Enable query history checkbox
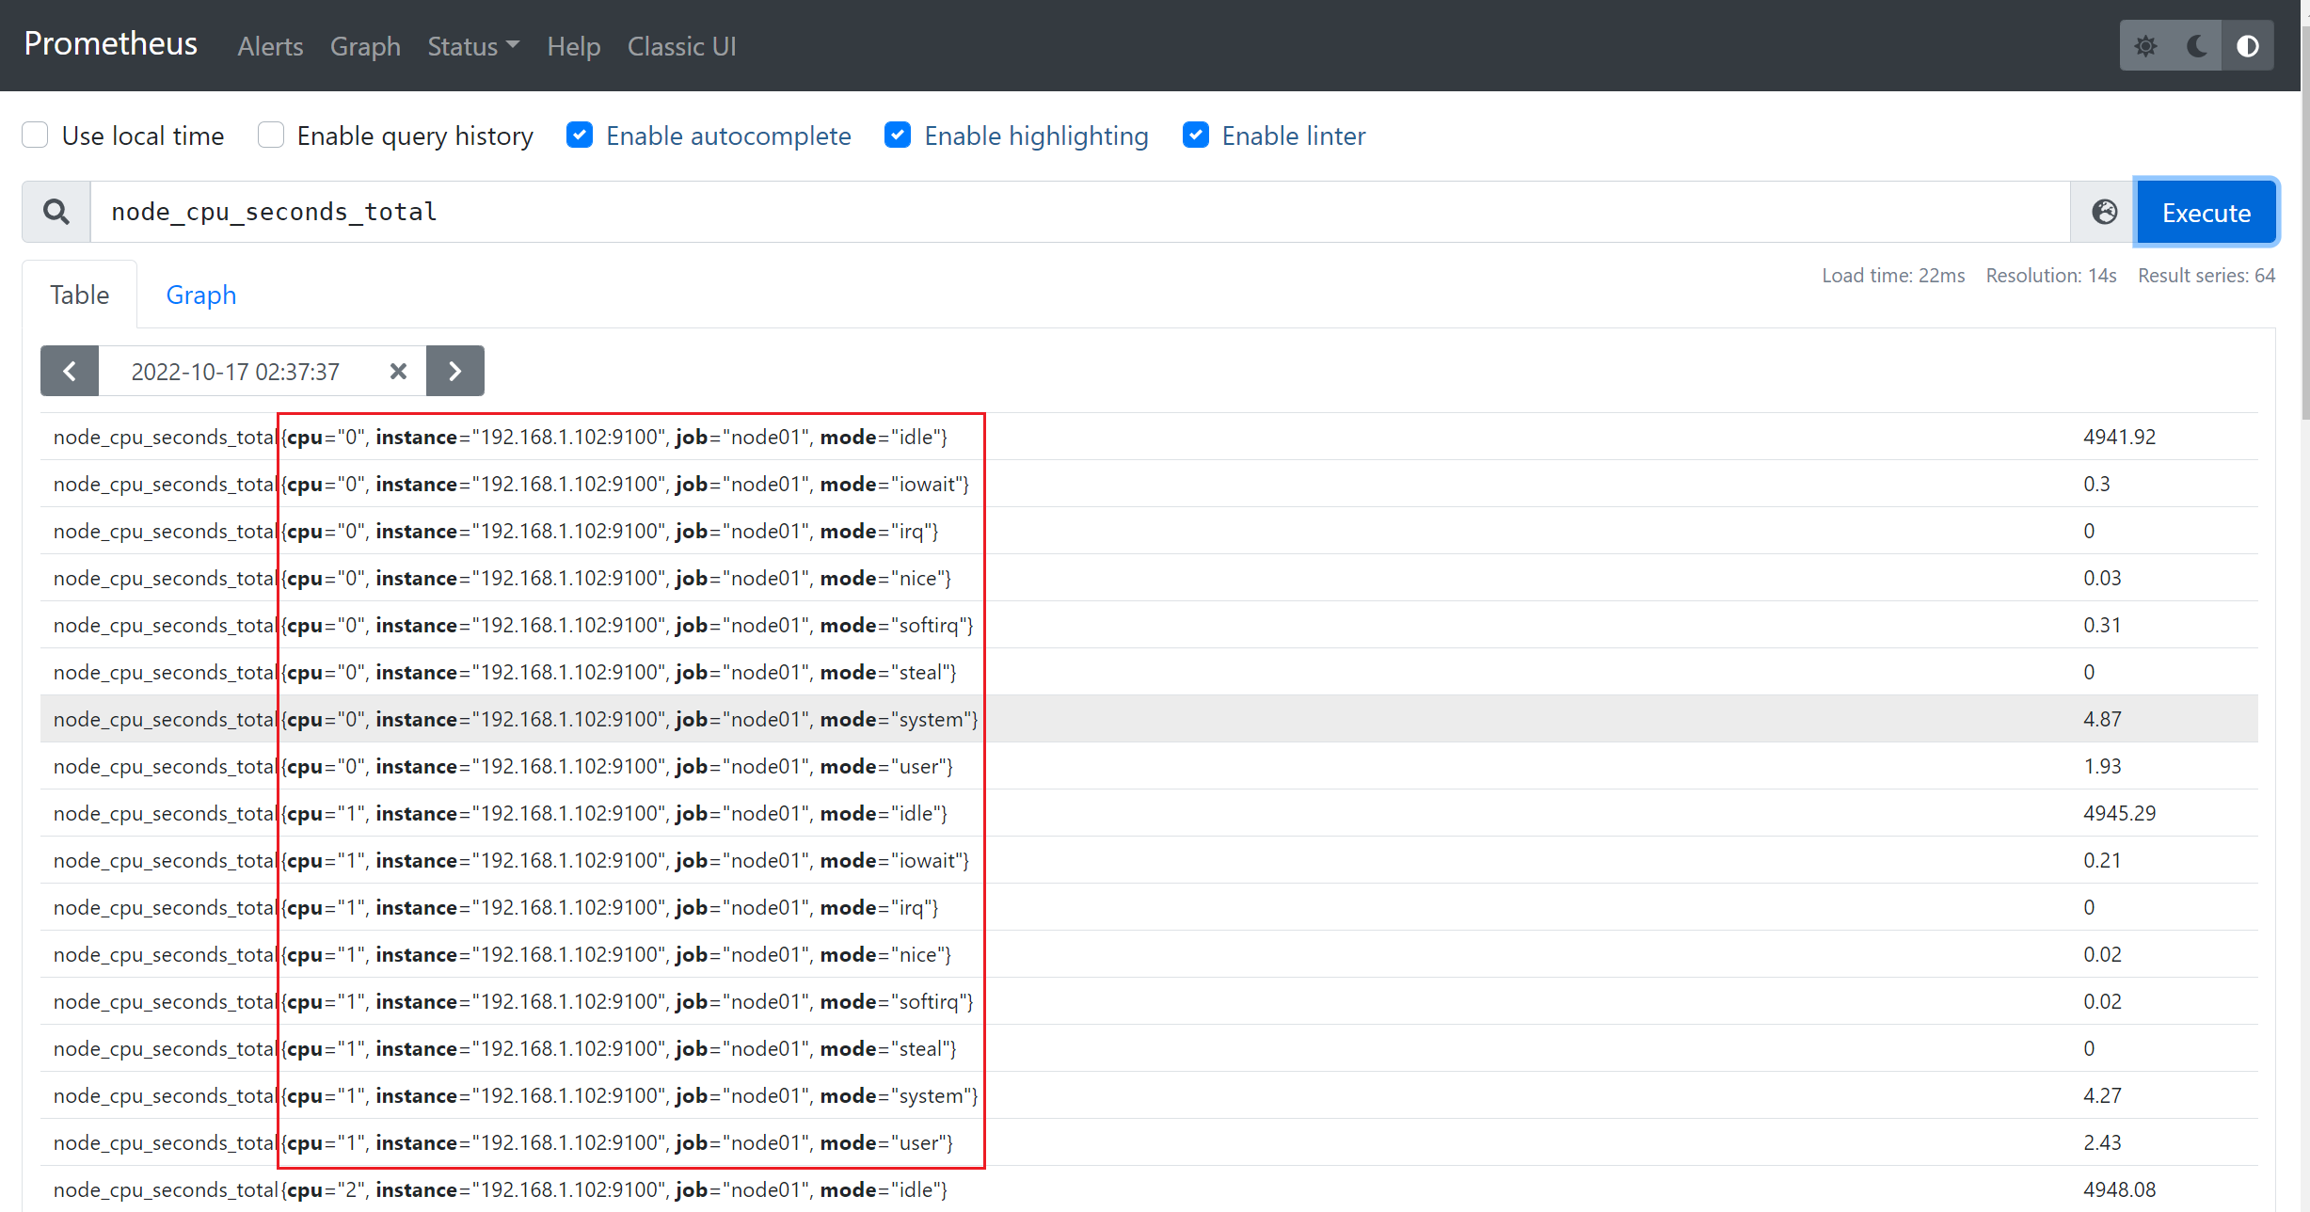The width and height of the screenshot is (2310, 1212). click(x=270, y=135)
